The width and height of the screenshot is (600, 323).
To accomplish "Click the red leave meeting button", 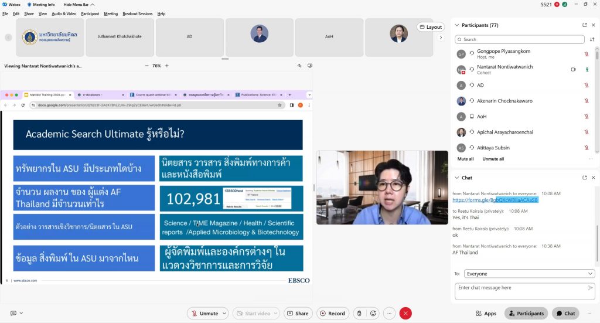I will point(405,314).
